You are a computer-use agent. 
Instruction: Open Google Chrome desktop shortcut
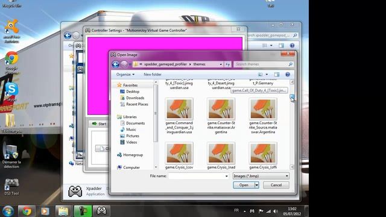coord(11,63)
